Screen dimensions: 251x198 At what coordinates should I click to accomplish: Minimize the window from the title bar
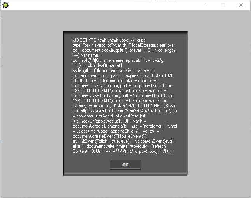click(206, 5)
